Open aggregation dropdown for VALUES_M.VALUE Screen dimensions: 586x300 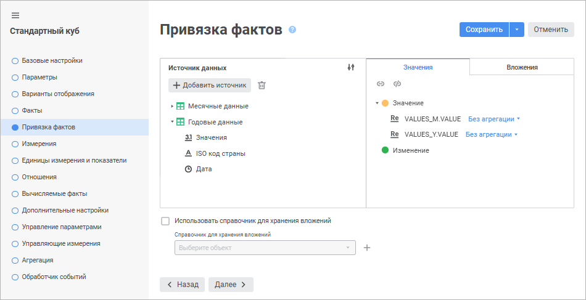(494, 118)
